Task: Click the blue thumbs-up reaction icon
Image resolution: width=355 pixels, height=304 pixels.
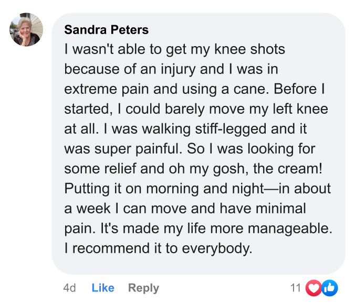Action: click(330, 287)
